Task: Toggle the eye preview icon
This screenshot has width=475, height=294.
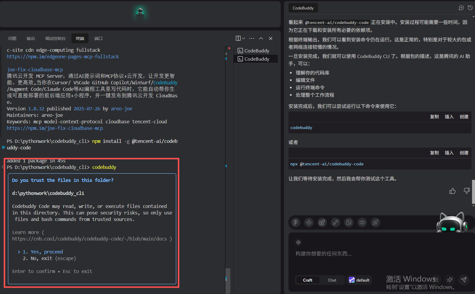Action: [362, 222]
